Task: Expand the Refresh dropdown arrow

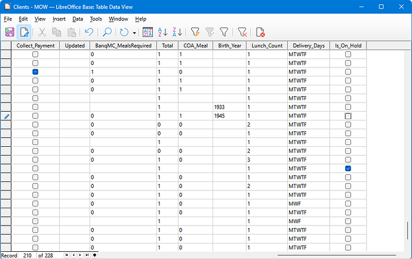Action: (134, 33)
